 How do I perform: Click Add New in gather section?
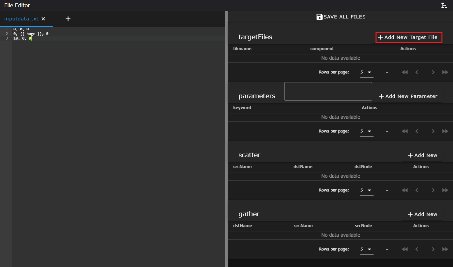tap(422, 214)
